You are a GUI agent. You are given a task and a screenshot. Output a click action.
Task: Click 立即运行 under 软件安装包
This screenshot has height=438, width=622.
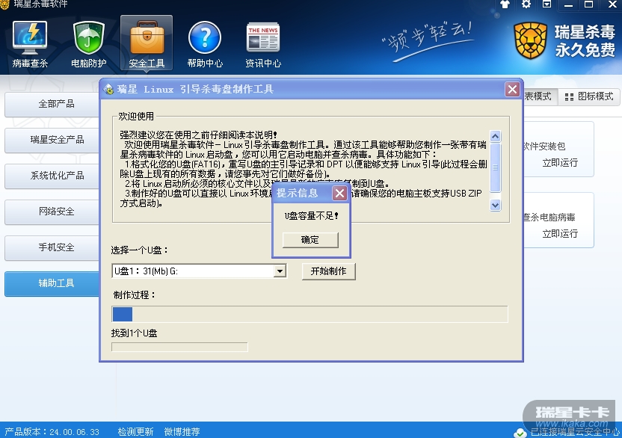point(560,163)
